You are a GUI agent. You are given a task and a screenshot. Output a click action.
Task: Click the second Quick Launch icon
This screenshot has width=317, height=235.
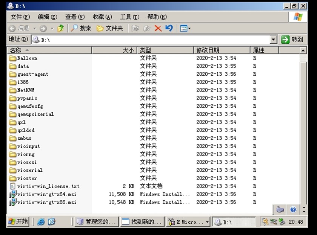52,222
